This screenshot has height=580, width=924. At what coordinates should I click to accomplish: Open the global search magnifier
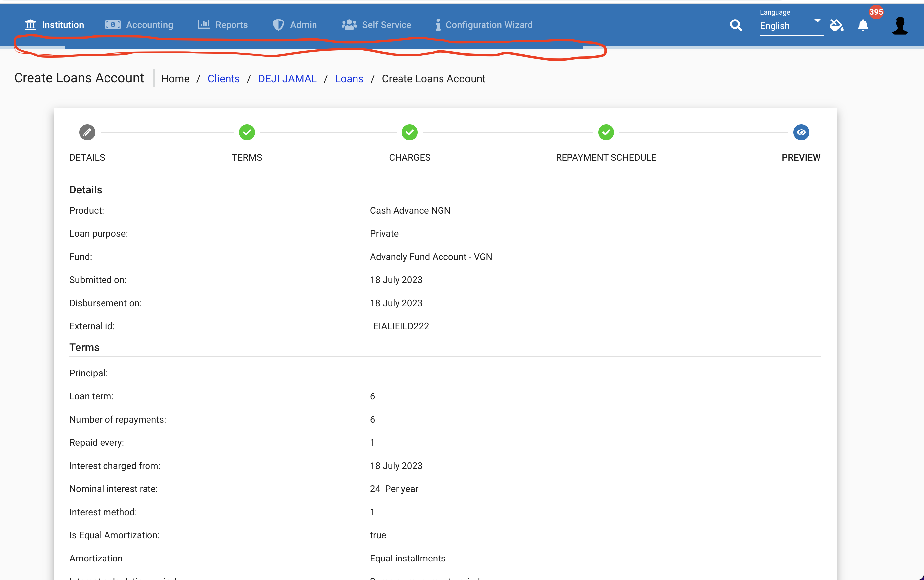click(736, 25)
